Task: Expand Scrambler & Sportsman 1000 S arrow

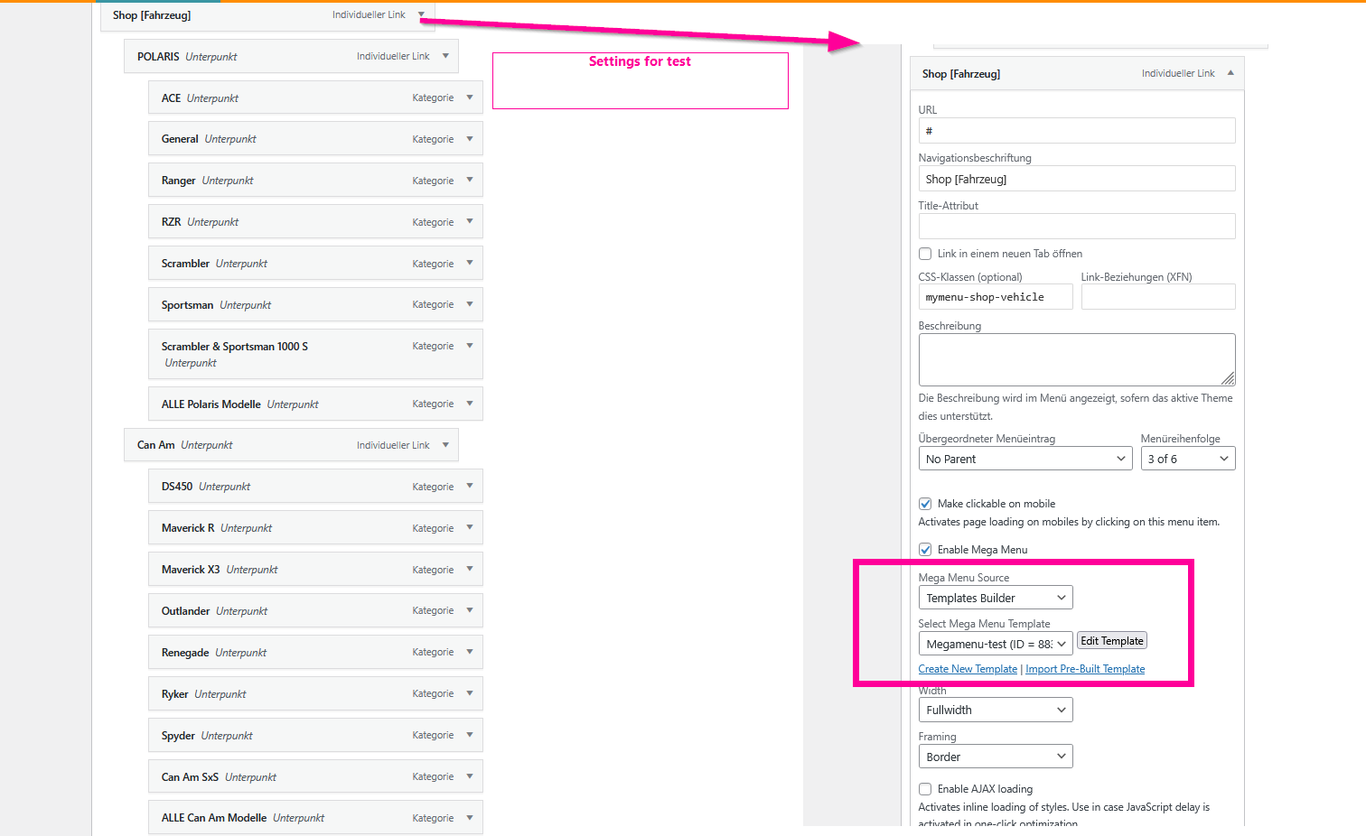Action: point(470,346)
